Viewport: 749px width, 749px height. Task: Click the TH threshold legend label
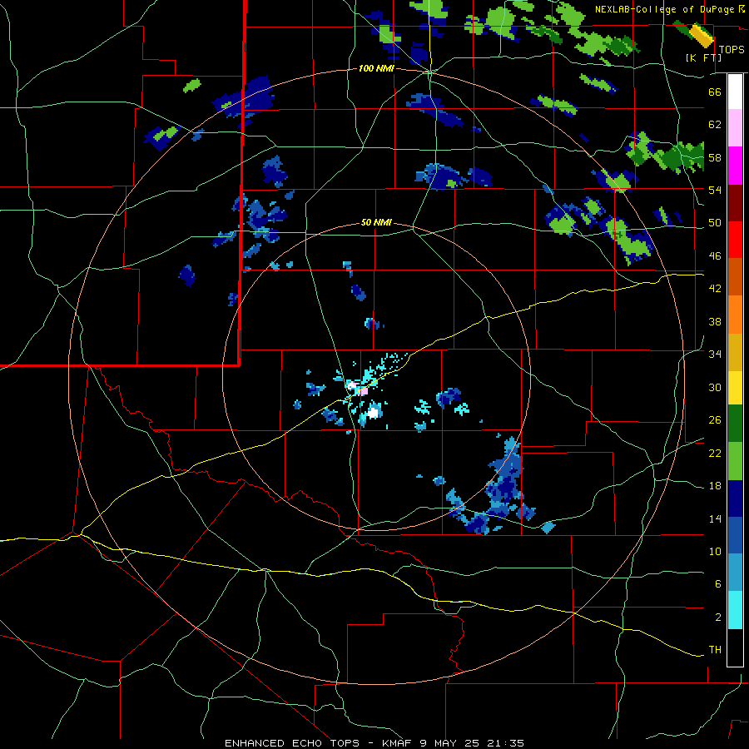(x=715, y=650)
